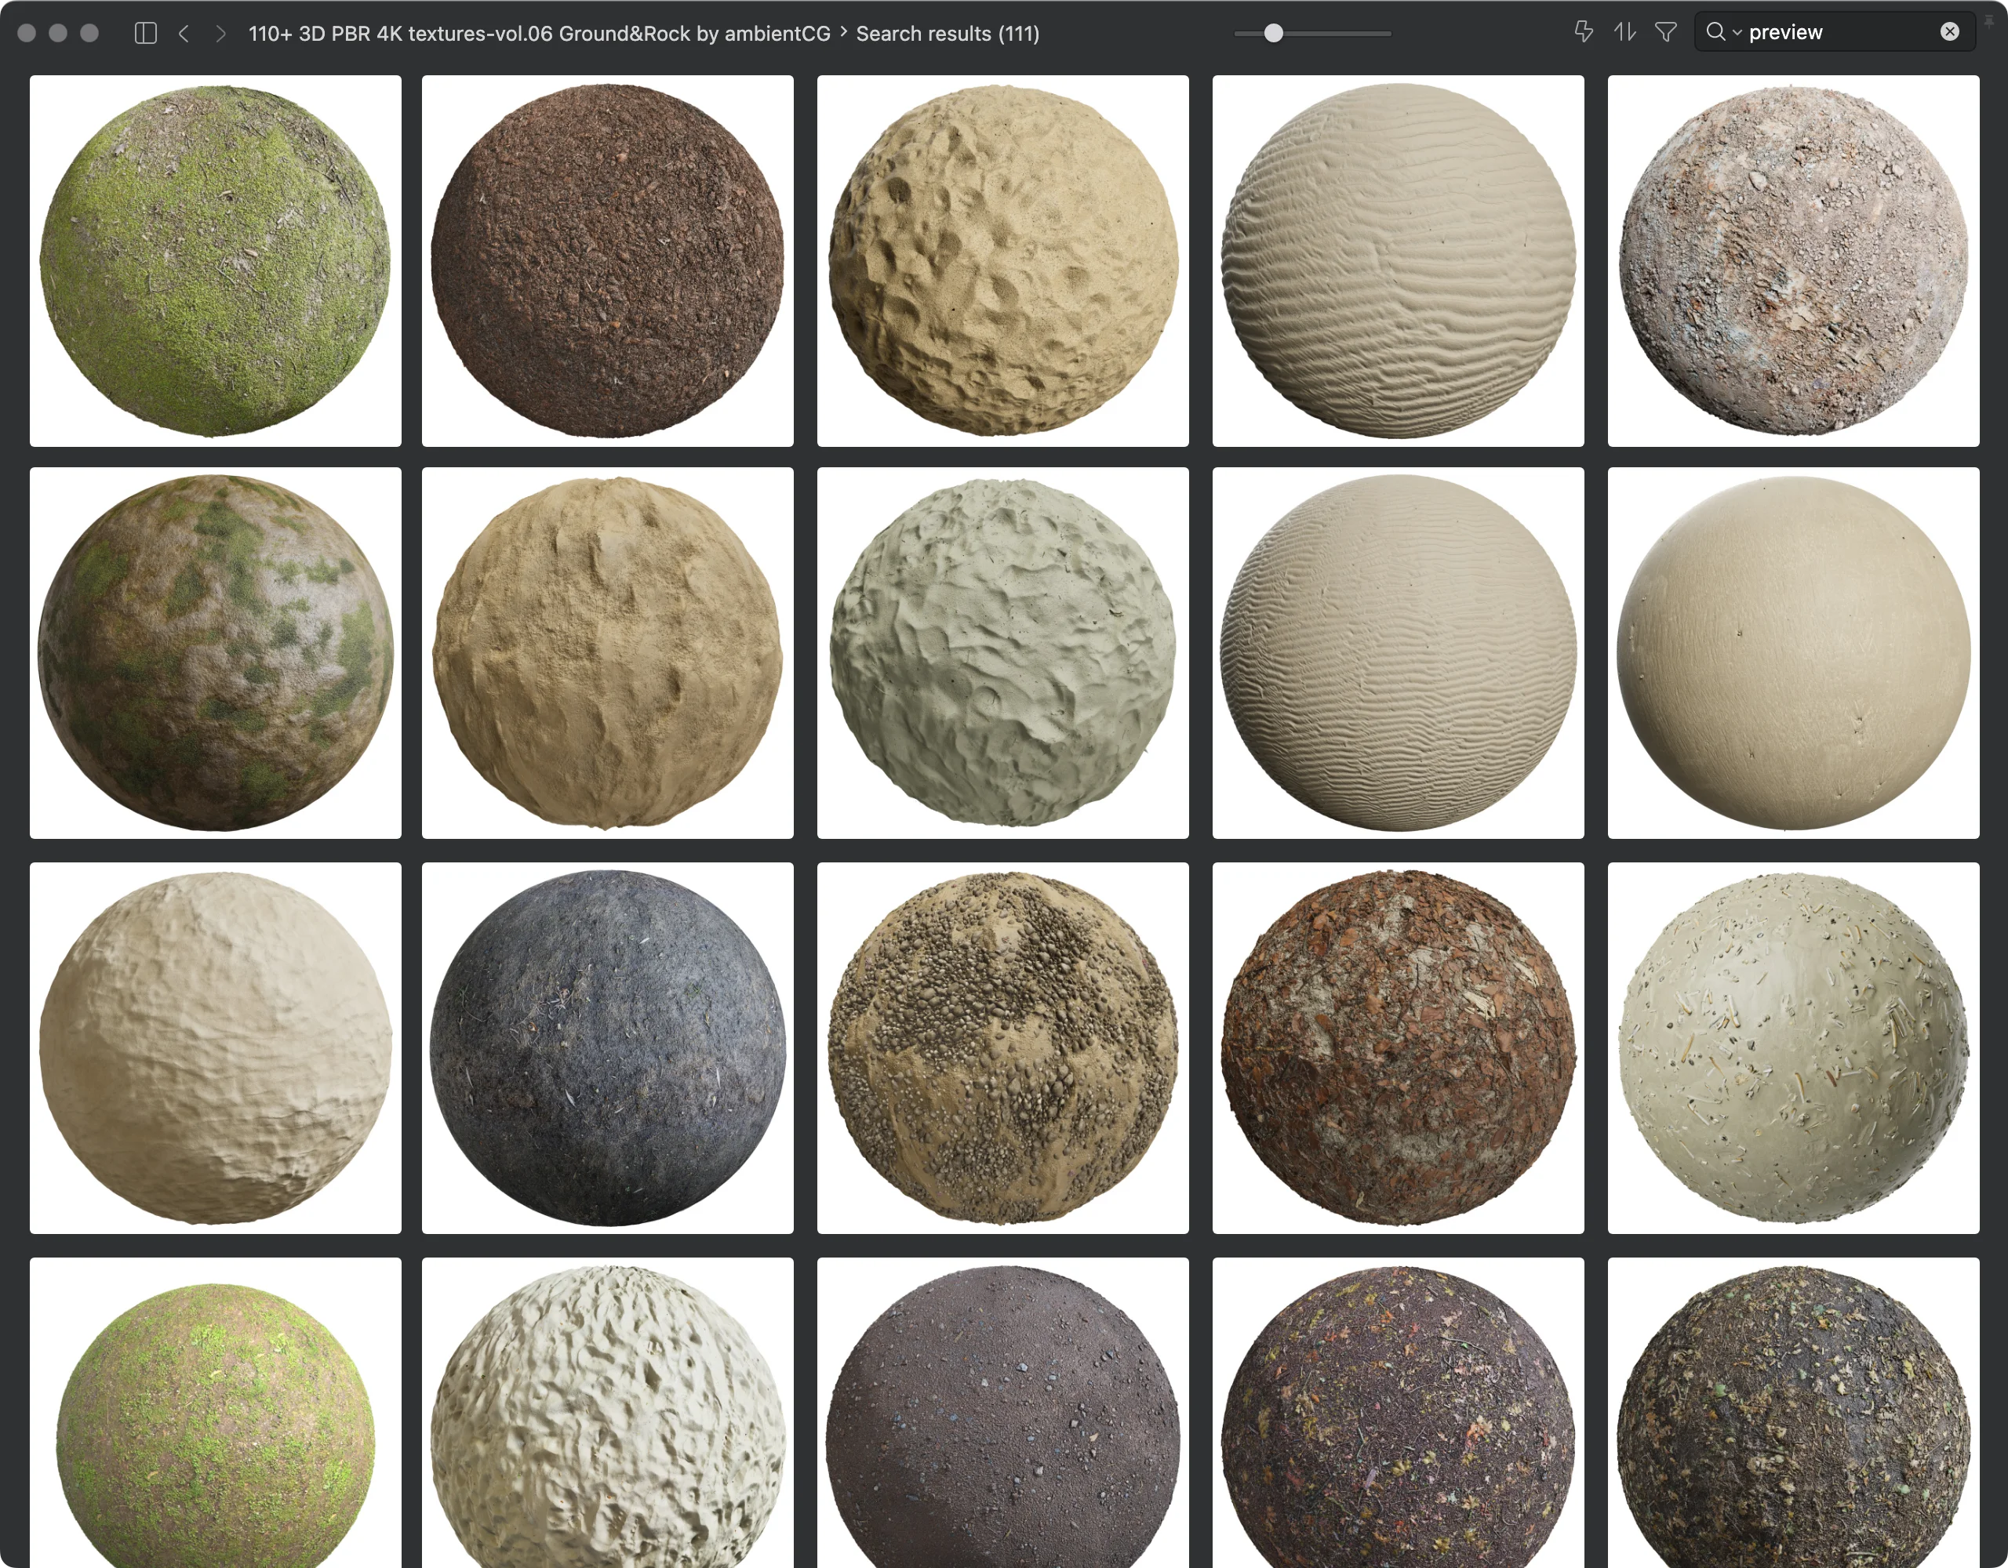Click the 'Search results (111)' breadcrumb

(x=948, y=33)
